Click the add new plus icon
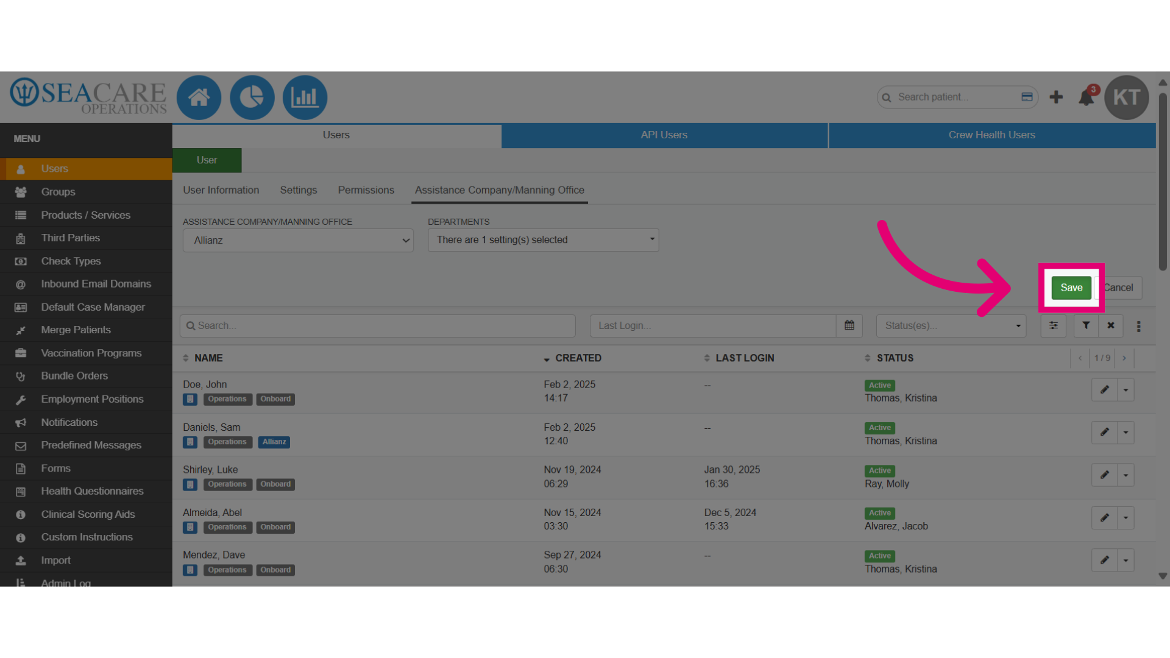 1056,97
